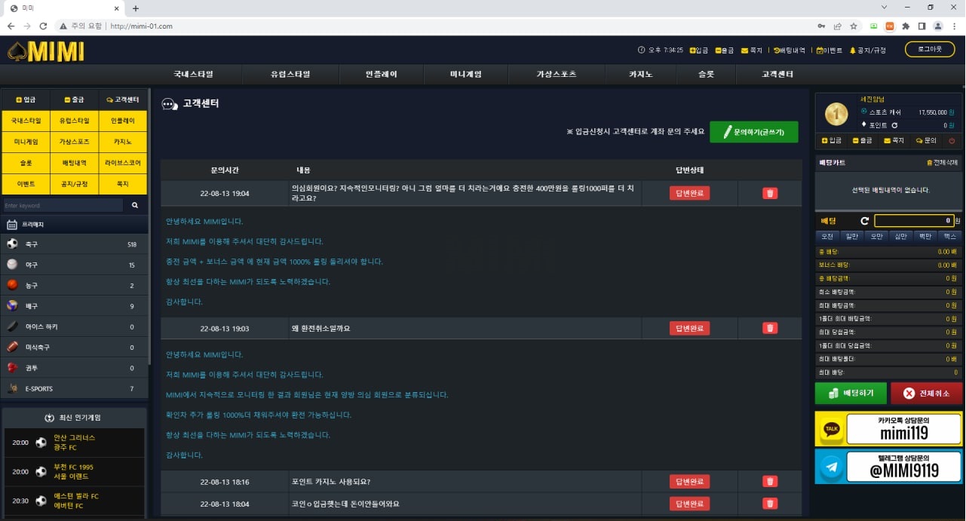Click the search magnifier icon
This screenshot has width=966, height=521.
point(135,205)
